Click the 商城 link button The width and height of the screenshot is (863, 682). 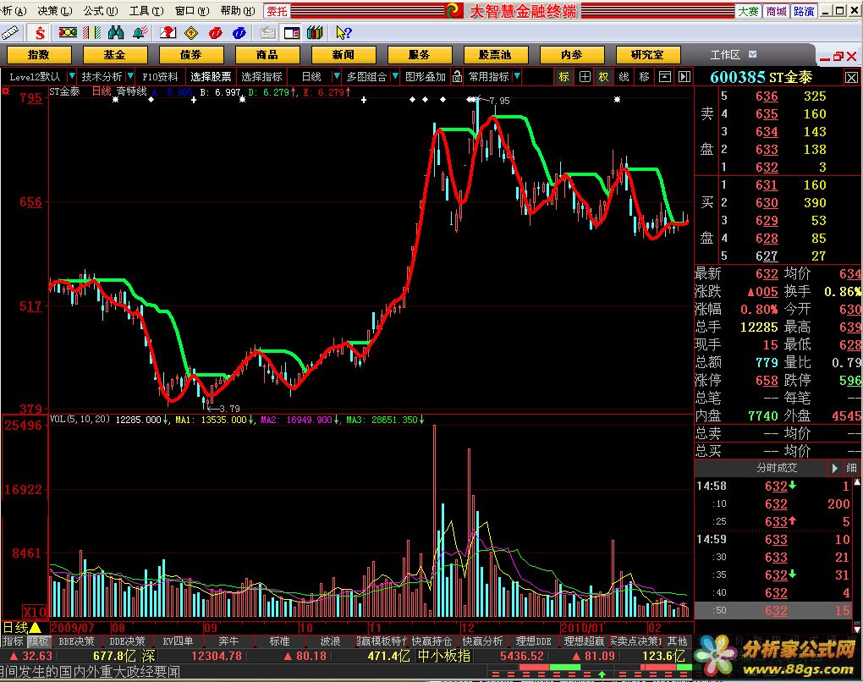(x=776, y=11)
